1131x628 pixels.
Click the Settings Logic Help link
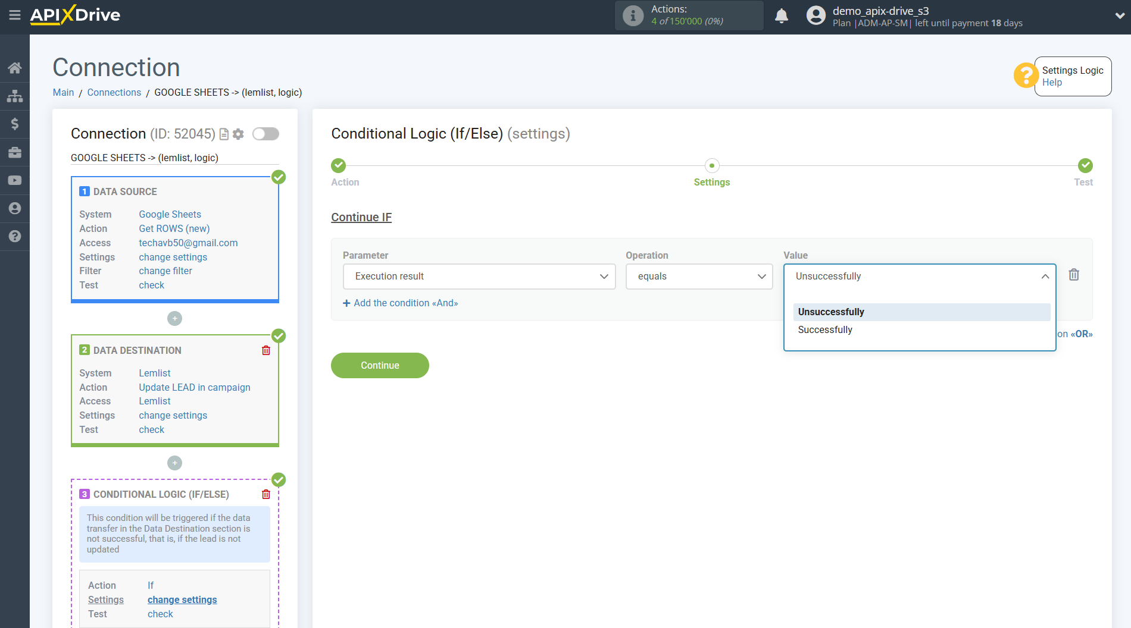point(1052,83)
